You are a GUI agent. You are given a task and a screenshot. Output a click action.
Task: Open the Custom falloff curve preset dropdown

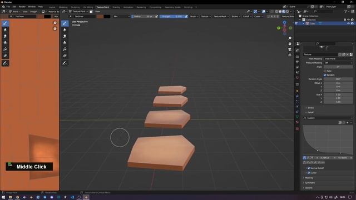tap(328, 118)
